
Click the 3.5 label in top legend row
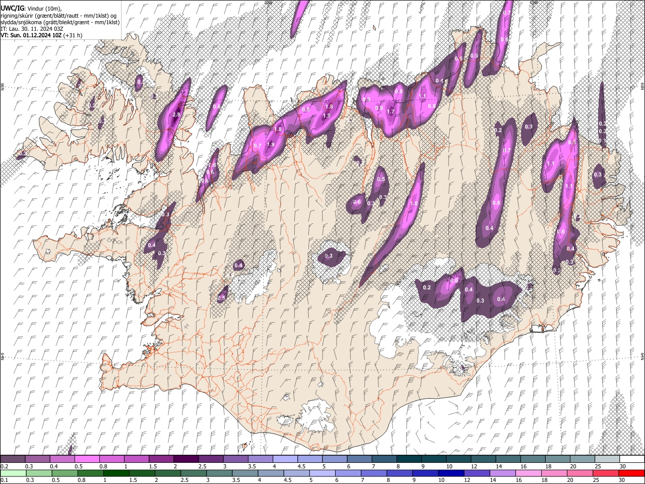pos(251,466)
